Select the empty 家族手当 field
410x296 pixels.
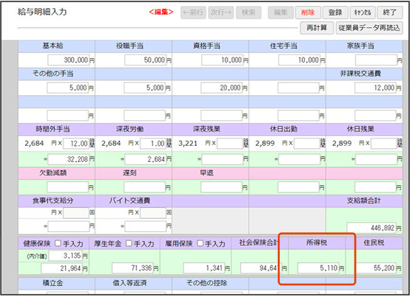376,60
